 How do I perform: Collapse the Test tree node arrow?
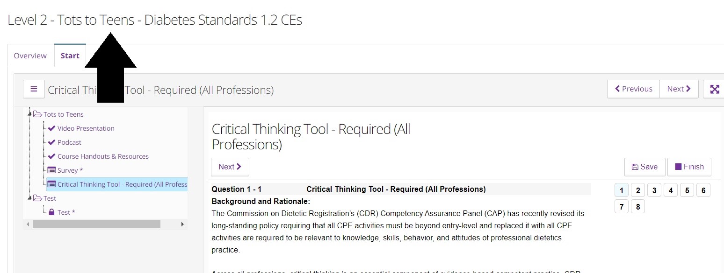coord(30,198)
